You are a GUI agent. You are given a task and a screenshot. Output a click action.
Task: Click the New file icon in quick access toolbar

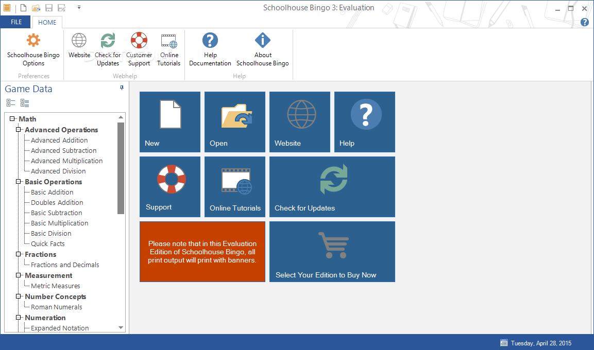23,8
